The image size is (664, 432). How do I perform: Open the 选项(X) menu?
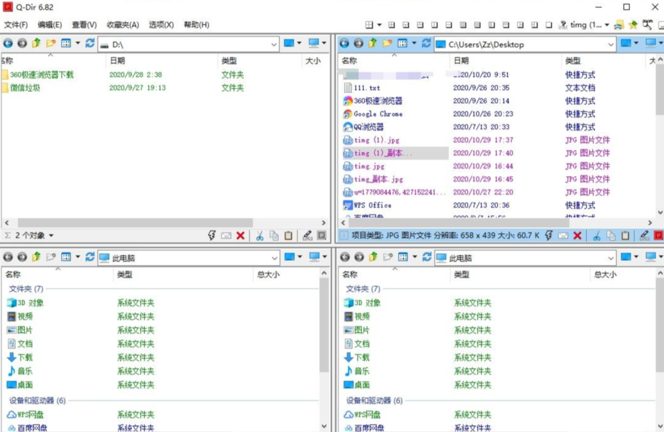(x=162, y=25)
